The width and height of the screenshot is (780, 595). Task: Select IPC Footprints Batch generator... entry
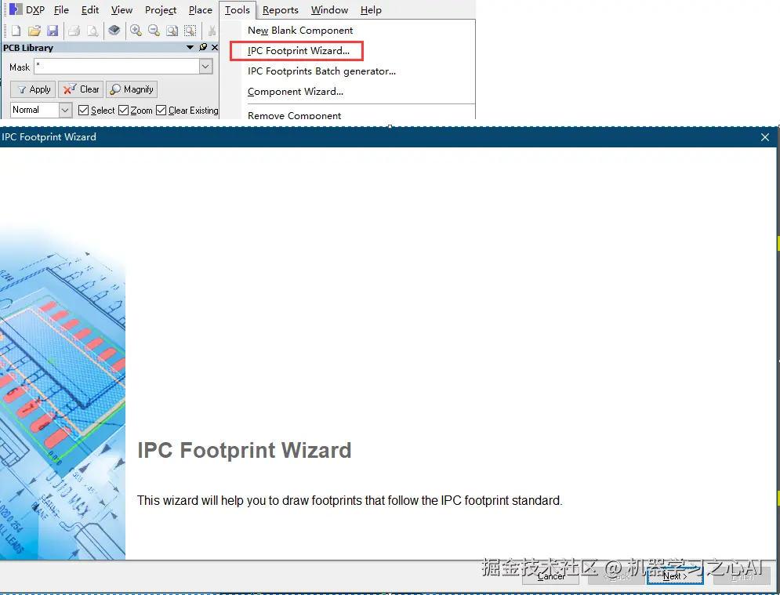321,71
